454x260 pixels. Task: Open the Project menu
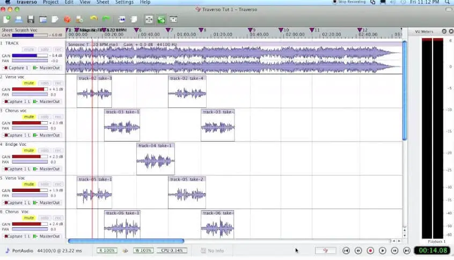(50, 2)
